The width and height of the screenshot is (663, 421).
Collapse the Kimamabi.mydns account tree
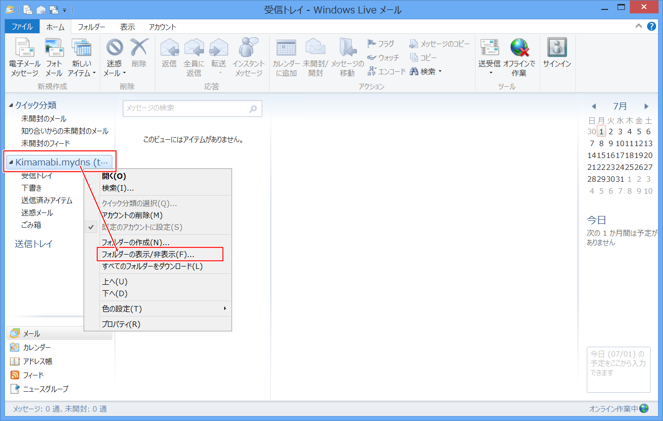[11, 162]
